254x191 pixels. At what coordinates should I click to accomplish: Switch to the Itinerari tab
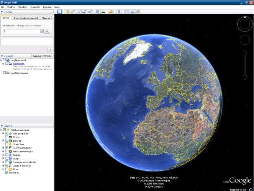(46, 18)
